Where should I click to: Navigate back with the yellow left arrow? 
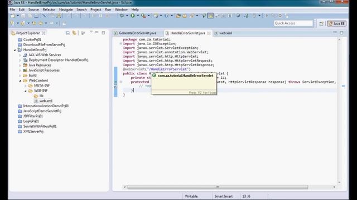pyautogui.click(x=41, y=23)
